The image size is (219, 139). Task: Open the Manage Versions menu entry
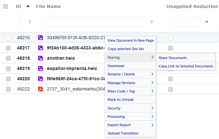click(x=130, y=83)
